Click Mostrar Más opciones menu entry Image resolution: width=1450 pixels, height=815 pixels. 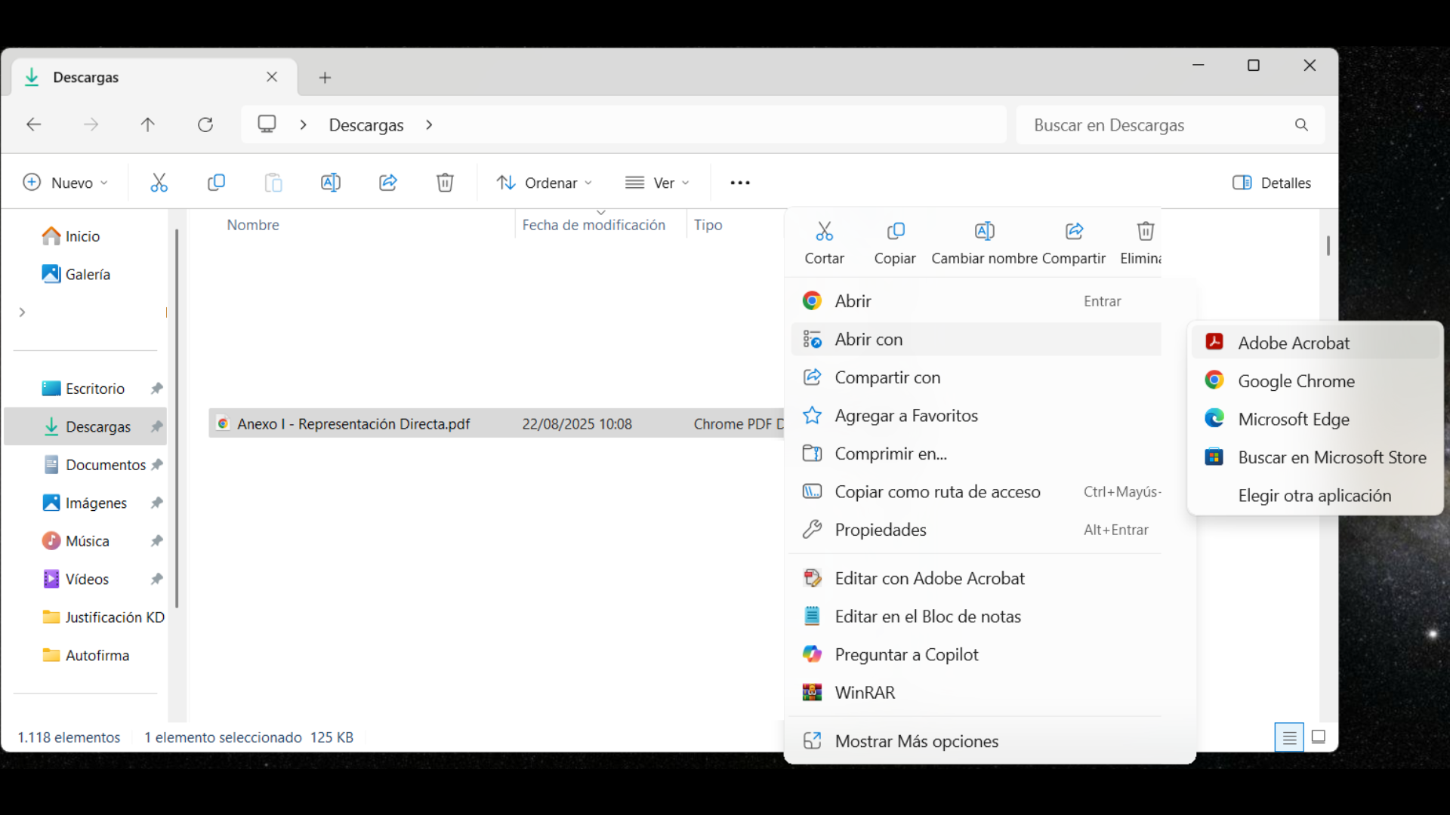916,741
